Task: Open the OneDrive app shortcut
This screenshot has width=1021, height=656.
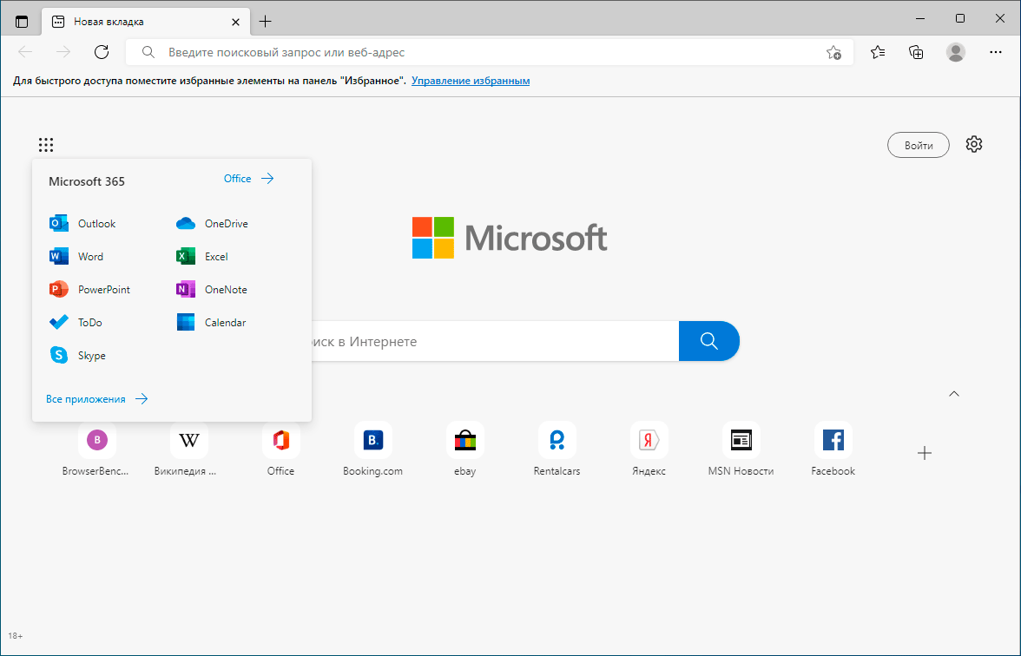Action: 213,224
